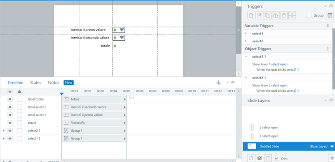Open the timeline panel options menu
This screenshot has width=335, height=162.
pos(227,83)
